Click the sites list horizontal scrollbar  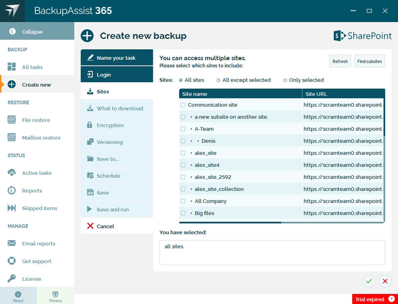coord(281,223)
